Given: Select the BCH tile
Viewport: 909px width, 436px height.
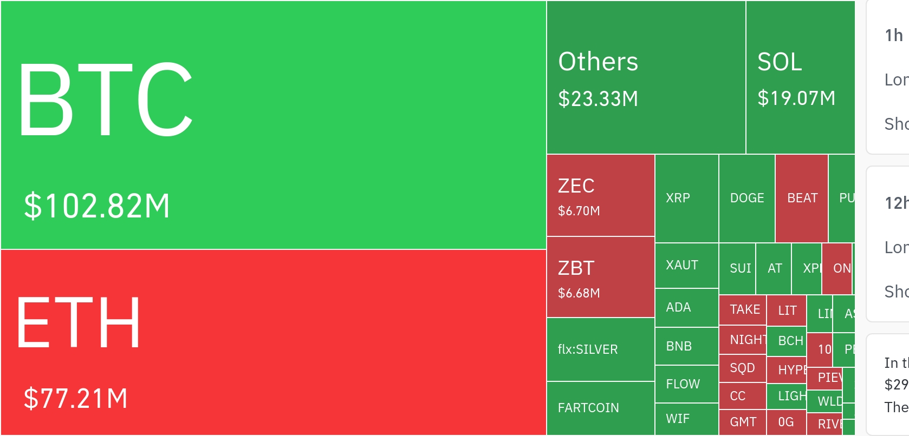Looking at the screenshot, I should 787,341.
